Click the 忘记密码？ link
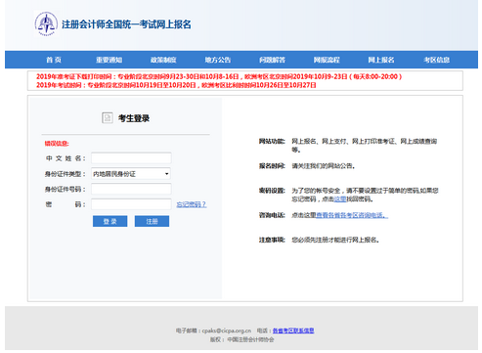 coord(192,204)
